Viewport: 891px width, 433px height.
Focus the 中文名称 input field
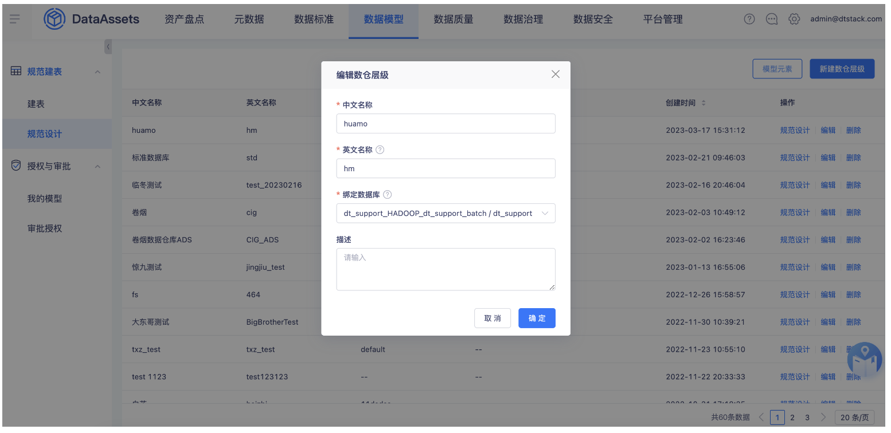click(445, 123)
